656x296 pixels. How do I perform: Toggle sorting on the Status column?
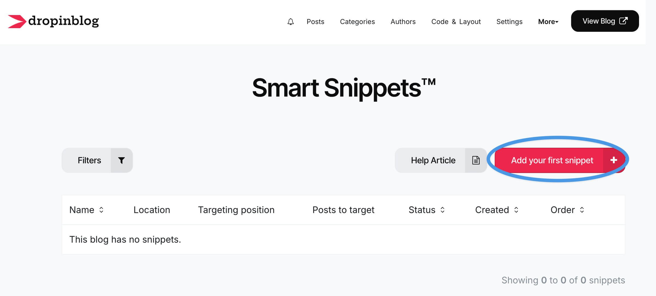(x=443, y=210)
